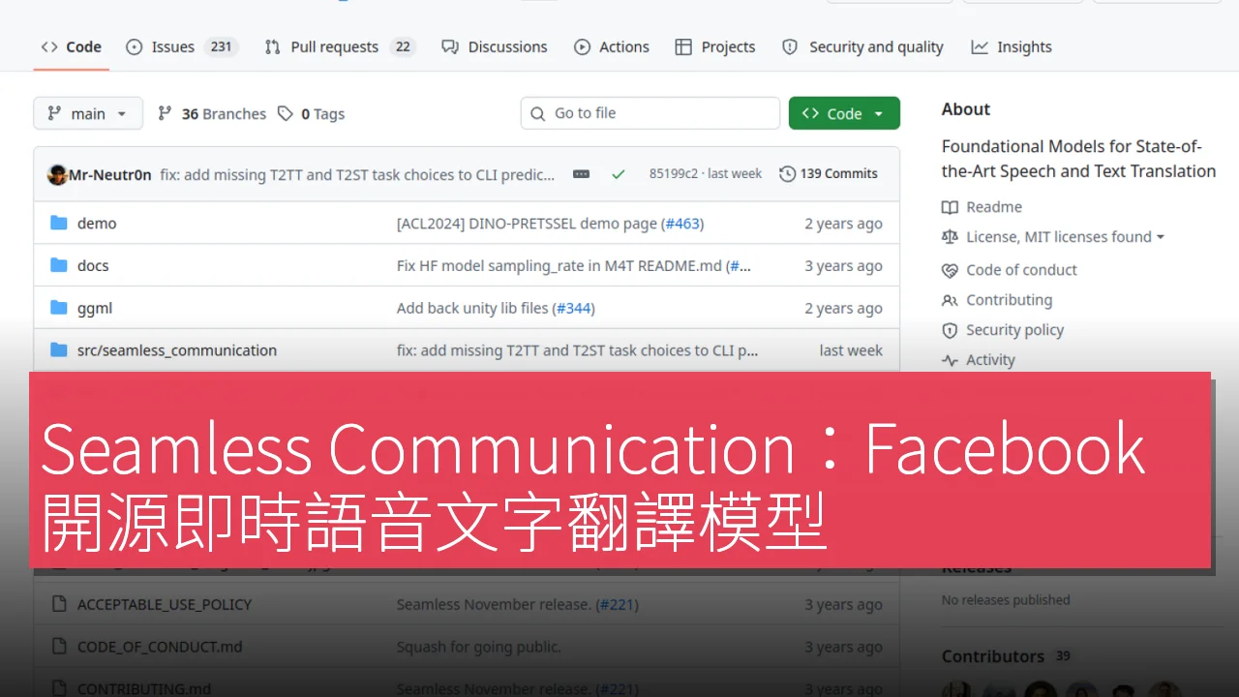The height and width of the screenshot is (697, 1239).
Task: Click the ggml folder icon
Action: (x=59, y=308)
